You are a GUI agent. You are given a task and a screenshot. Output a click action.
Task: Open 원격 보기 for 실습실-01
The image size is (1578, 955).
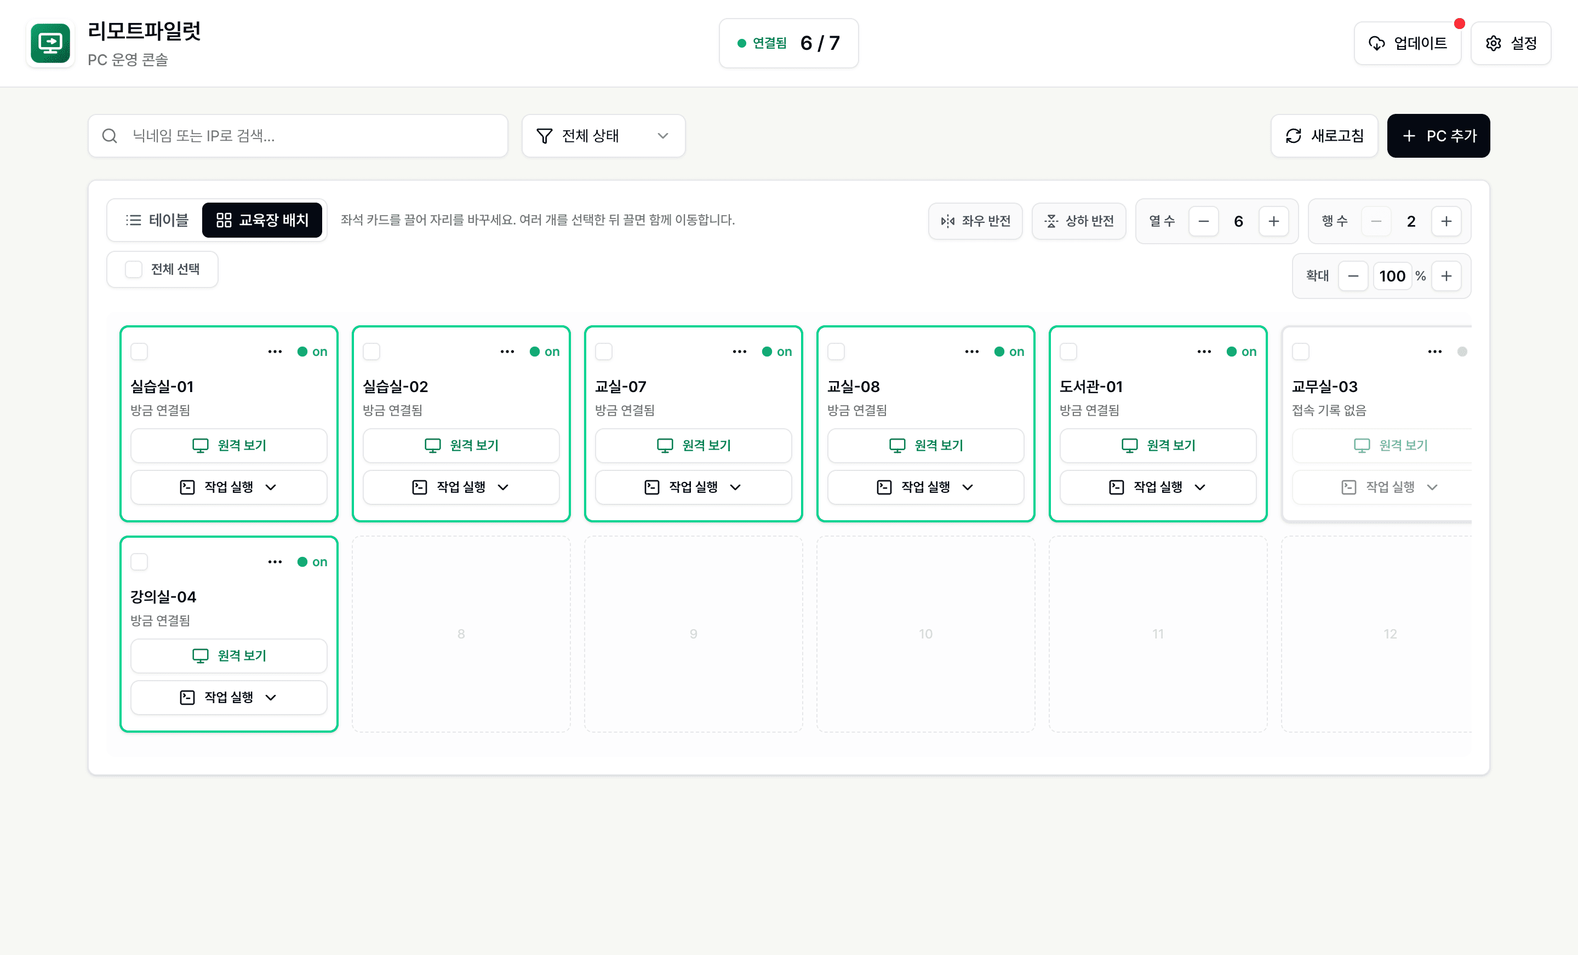point(228,446)
